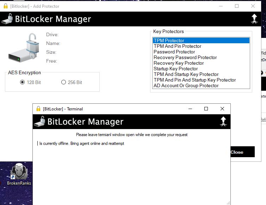Select TPM And Pin And Startup Key Protector
The height and width of the screenshot is (205, 266).
pyautogui.click(x=201, y=80)
